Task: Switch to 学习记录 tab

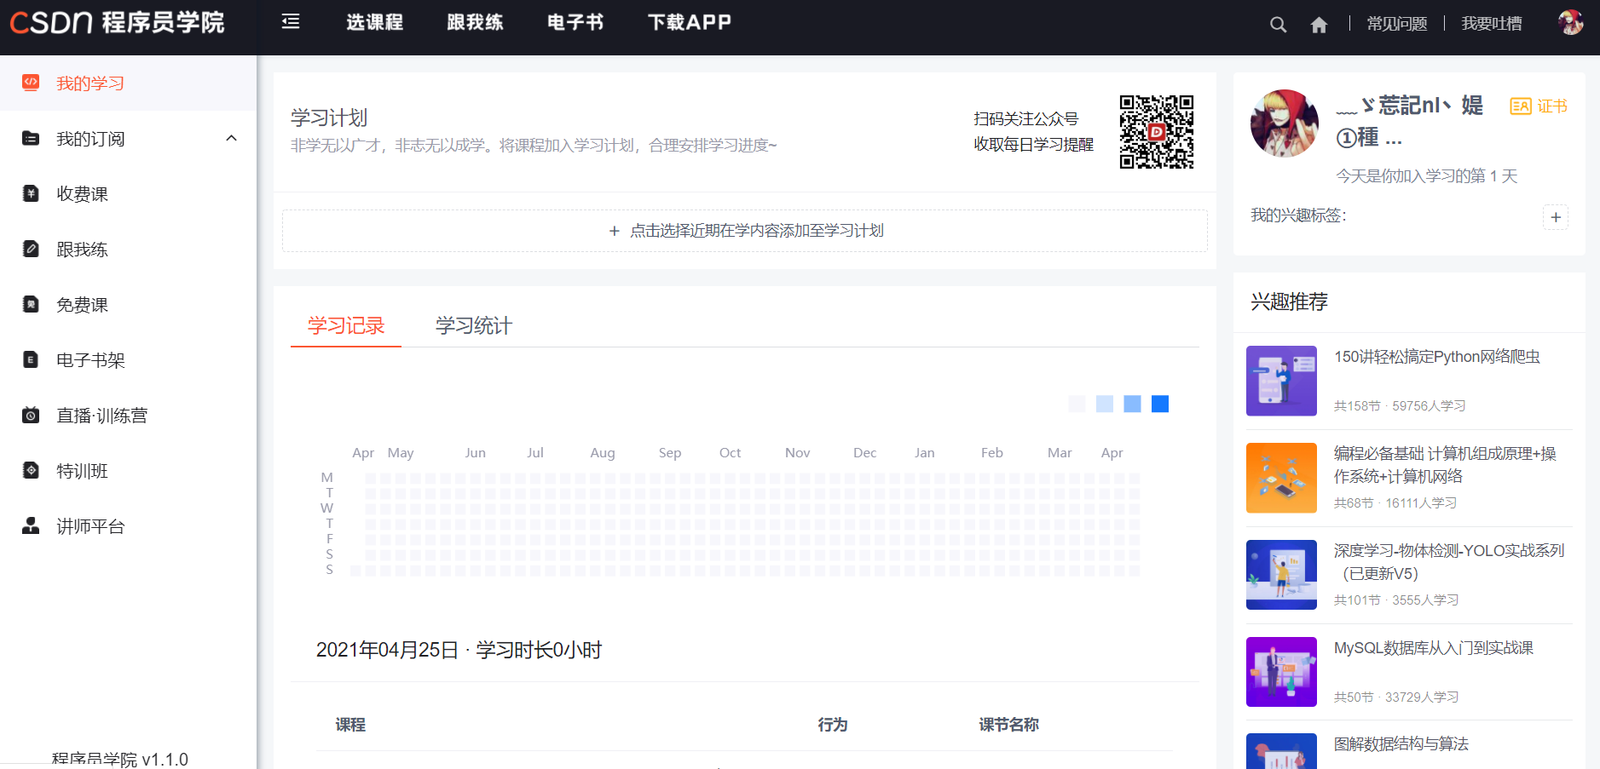Action: tap(346, 325)
